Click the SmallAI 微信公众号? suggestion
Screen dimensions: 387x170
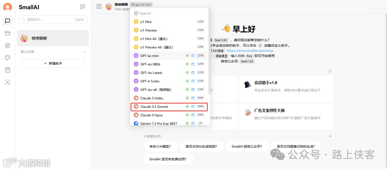(247, 146)
